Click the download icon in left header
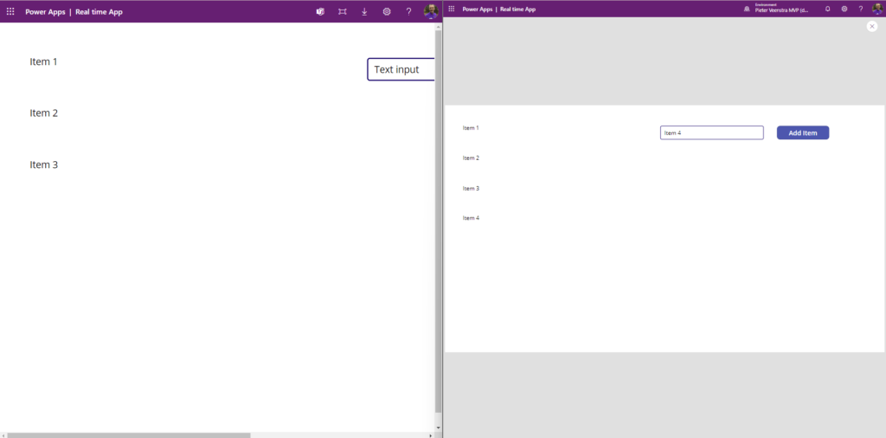 pyautogui.click(x=364, y=11)
